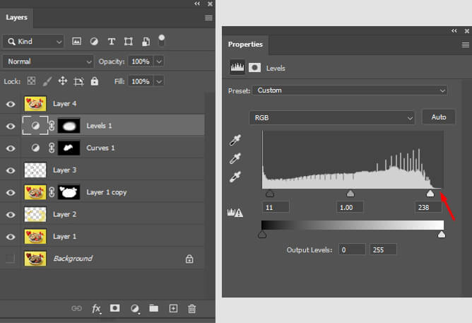Click the Output Levels 0 field
Image resolution: width=472 pixels, height=323 pixels.
[x=352, y=249]
